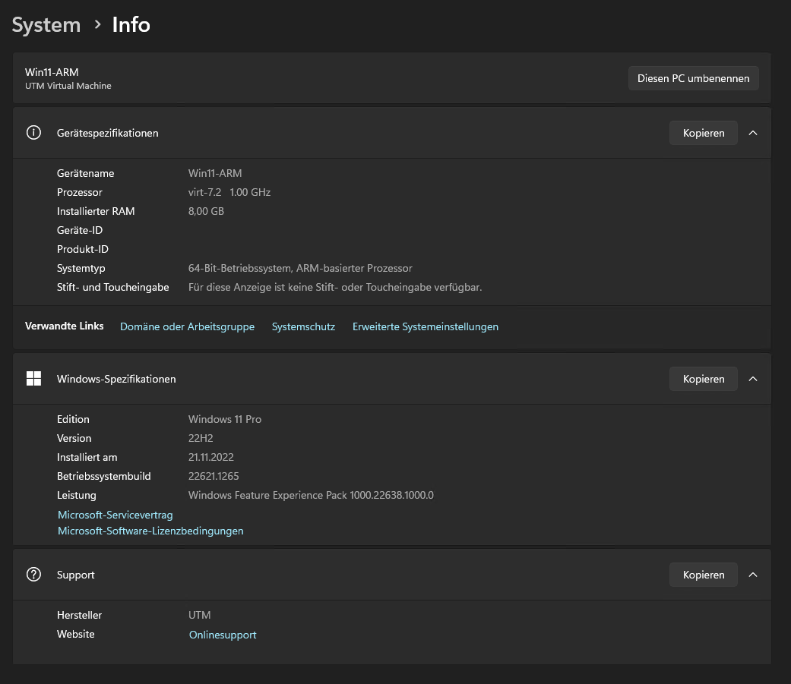Collapse the Support section chevron
This screenshot has width=791, height=684.
753,575
